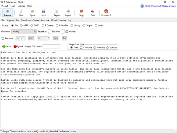
Task: Switch to the Cluster tab
Action: pyautogui.click(x=35, y=20)
